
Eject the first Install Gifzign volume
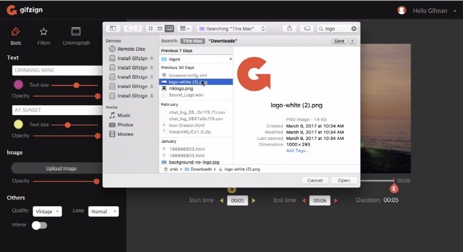coord(152,58)
